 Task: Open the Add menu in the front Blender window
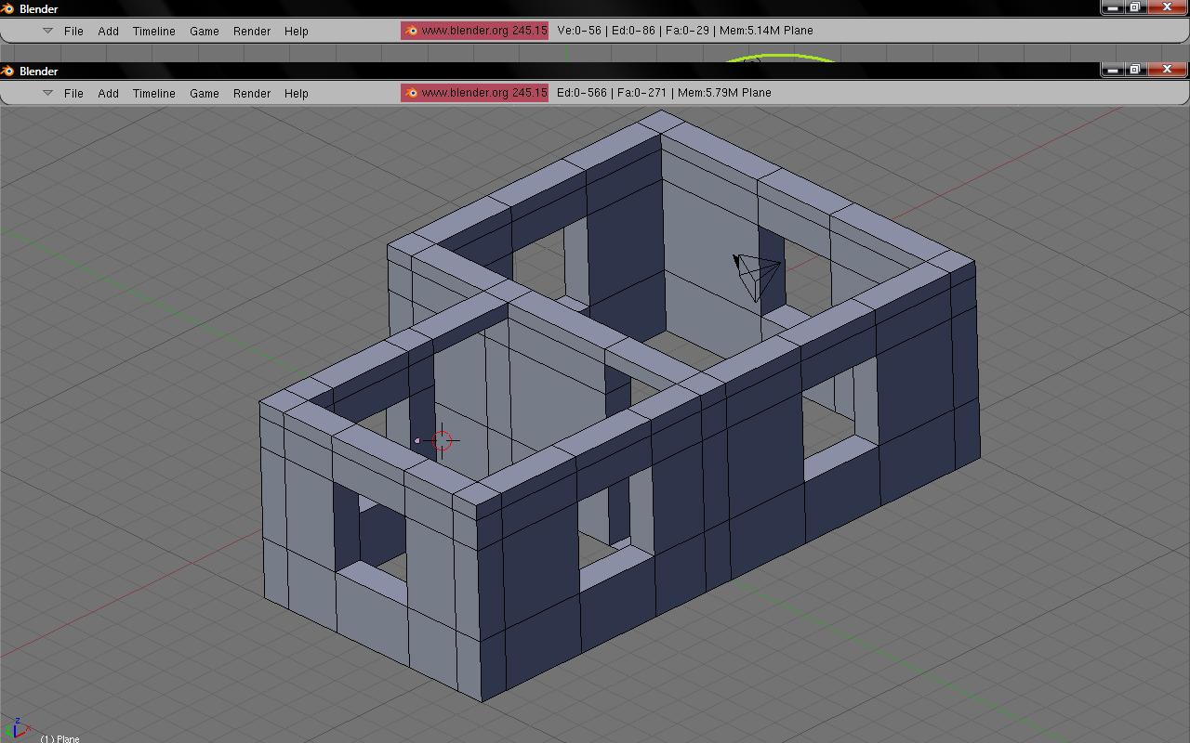click(108, 93)
